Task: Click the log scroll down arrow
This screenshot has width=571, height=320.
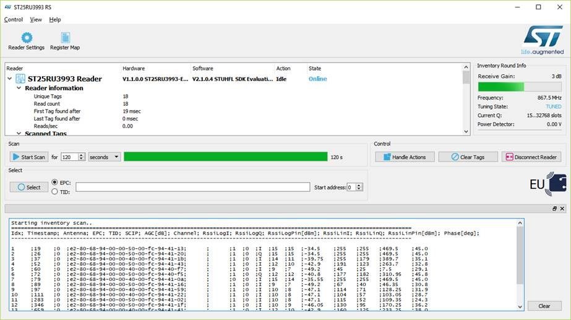Action: tap(520, 307)
